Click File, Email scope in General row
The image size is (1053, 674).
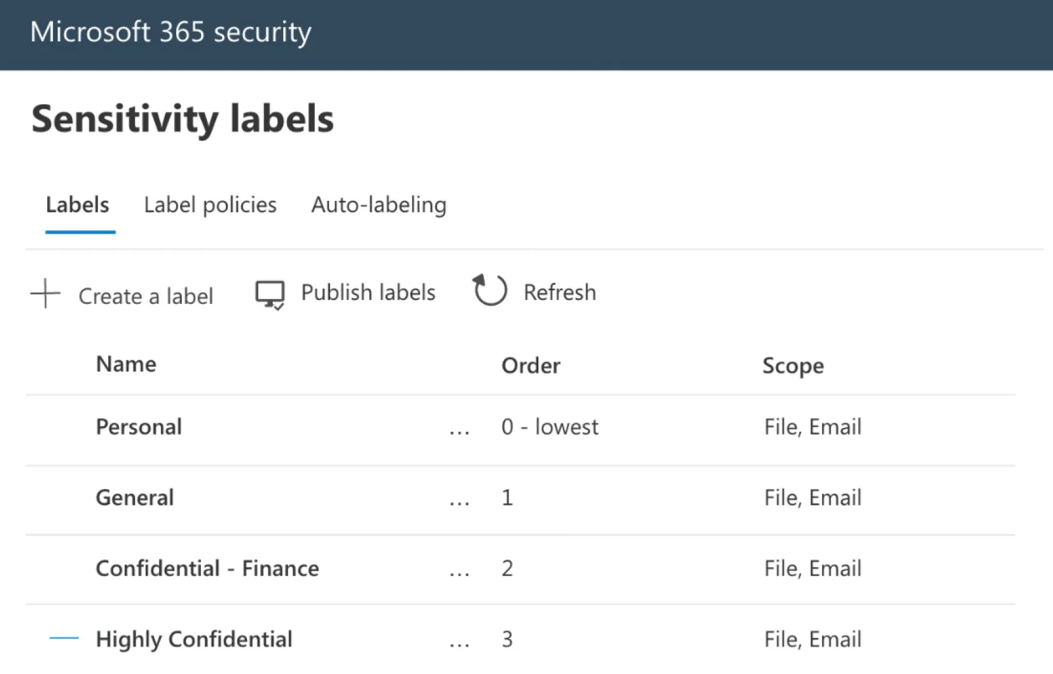click(812, 497)
